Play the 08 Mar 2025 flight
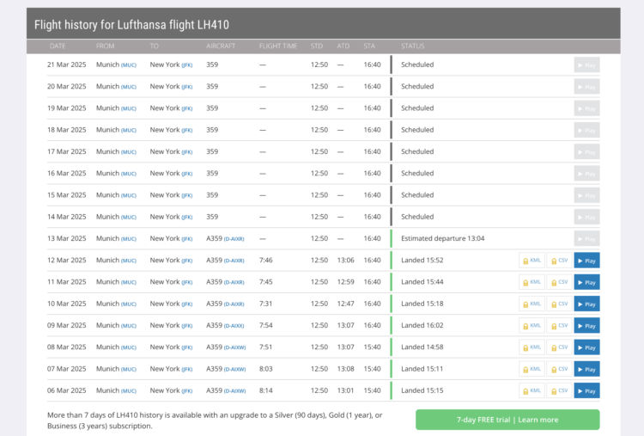644x436 pixels. 586,347
